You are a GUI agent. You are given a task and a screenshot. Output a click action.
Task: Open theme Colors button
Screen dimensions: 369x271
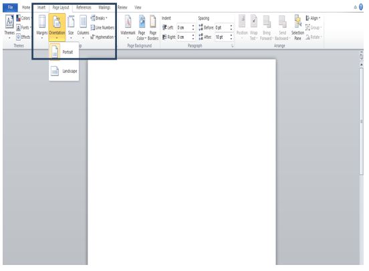coord(23,18)
